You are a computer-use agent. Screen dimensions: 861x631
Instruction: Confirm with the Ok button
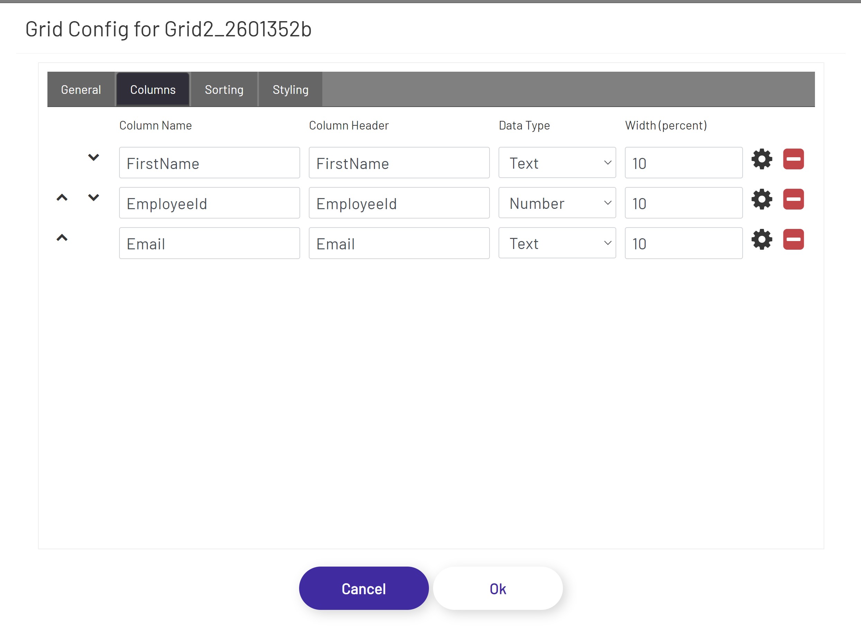pyautogui.click(x=497, y=588)
